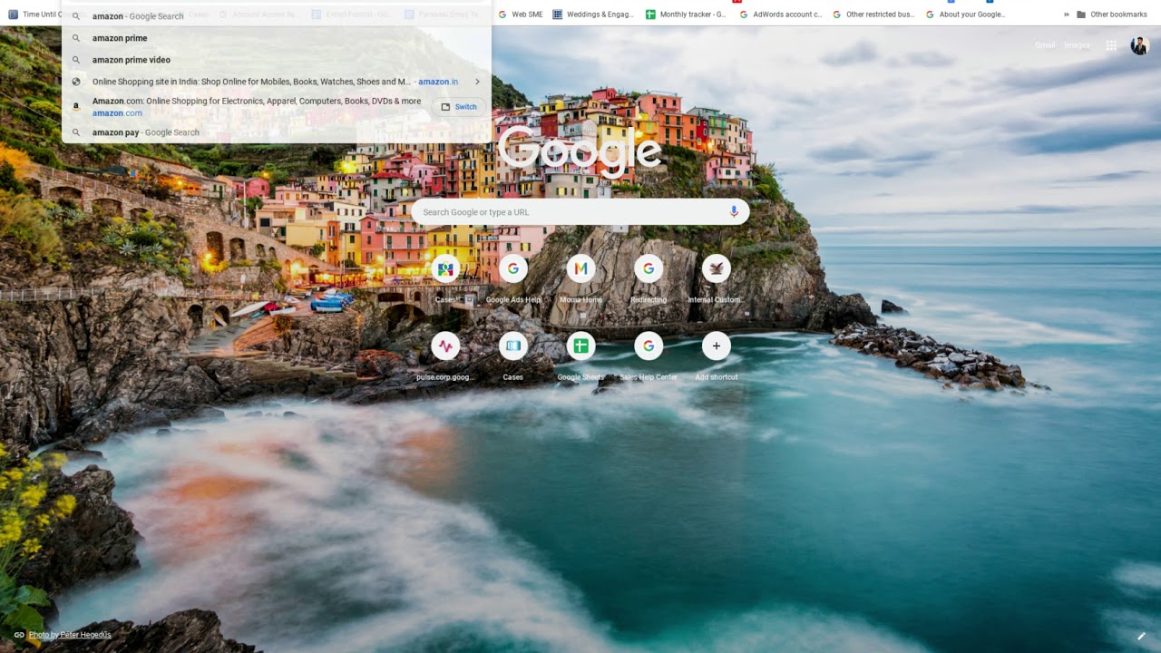
Task: Open the Images link
Action: tap(1077, 45)
